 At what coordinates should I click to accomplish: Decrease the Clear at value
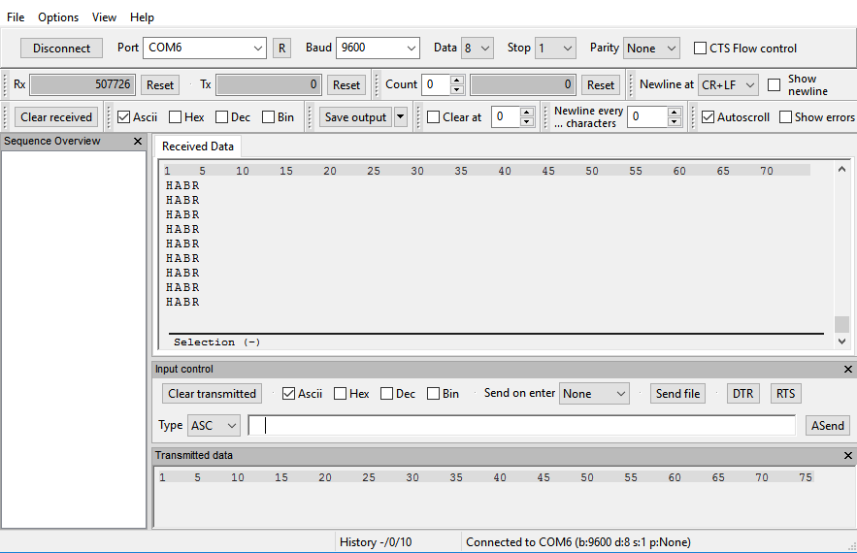[x=526, y=121]
